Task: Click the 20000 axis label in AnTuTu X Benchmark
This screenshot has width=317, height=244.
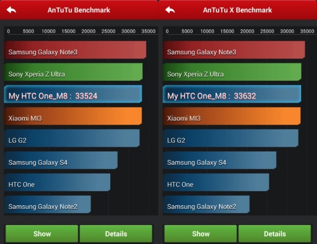Action: coord(247,31)
